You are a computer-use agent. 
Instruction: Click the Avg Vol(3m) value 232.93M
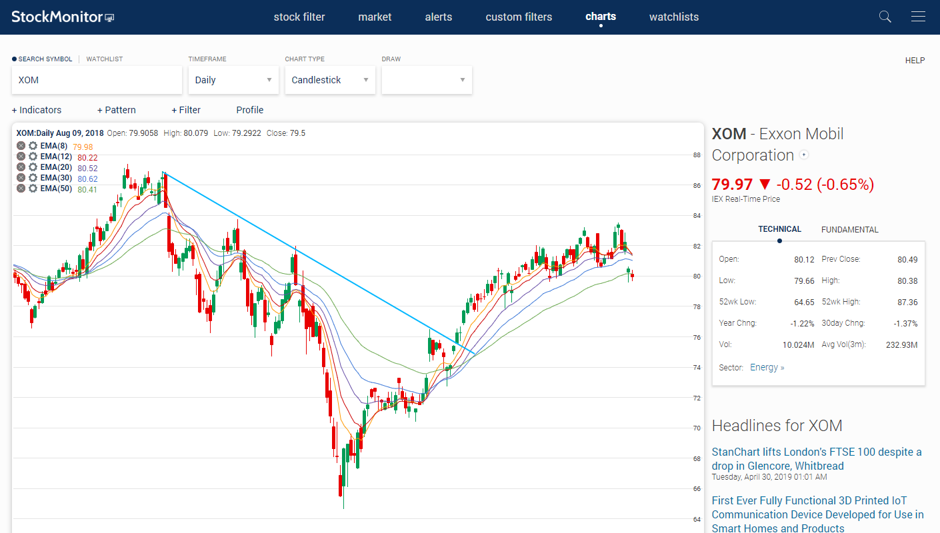pyautogui.click(x=901, y=345)
